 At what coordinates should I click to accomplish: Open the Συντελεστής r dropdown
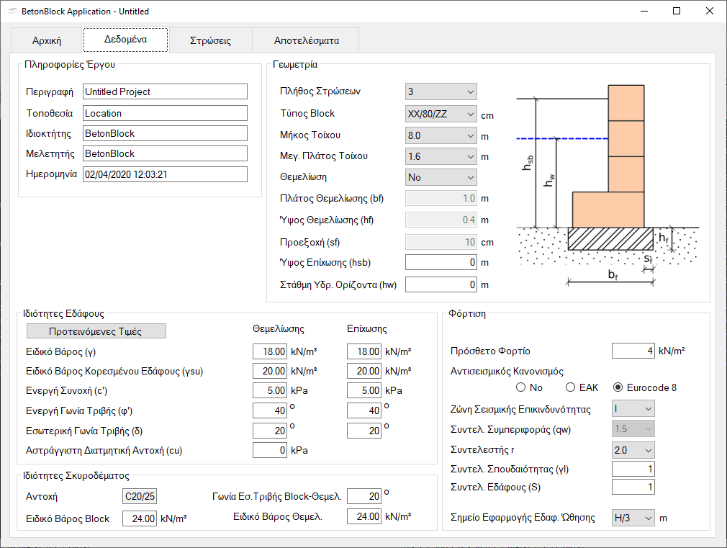point(633,450)
